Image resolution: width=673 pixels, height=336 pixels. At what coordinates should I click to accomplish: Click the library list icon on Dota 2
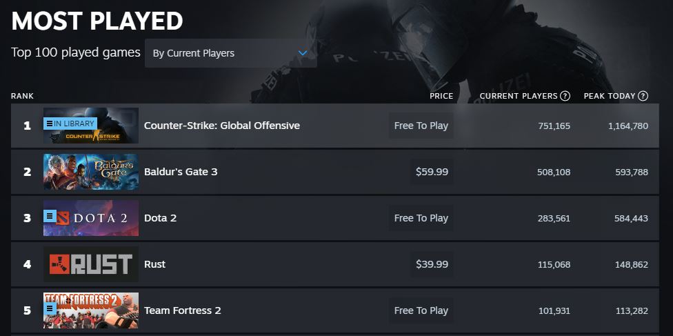click(x=49, y=216)
